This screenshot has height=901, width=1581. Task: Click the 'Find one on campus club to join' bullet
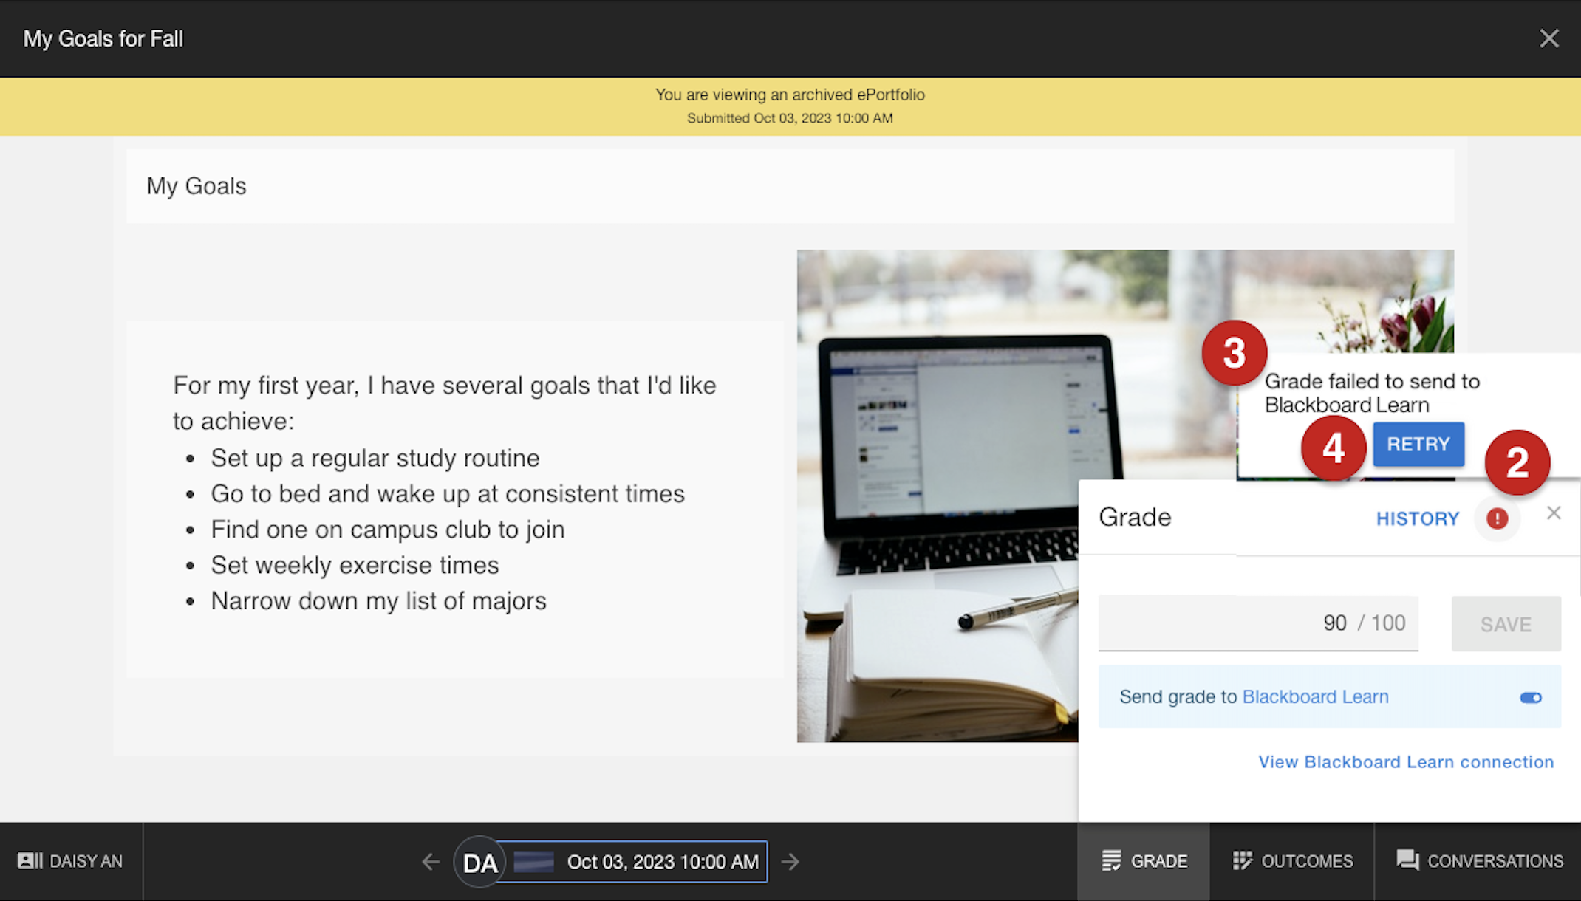(388, 530)
